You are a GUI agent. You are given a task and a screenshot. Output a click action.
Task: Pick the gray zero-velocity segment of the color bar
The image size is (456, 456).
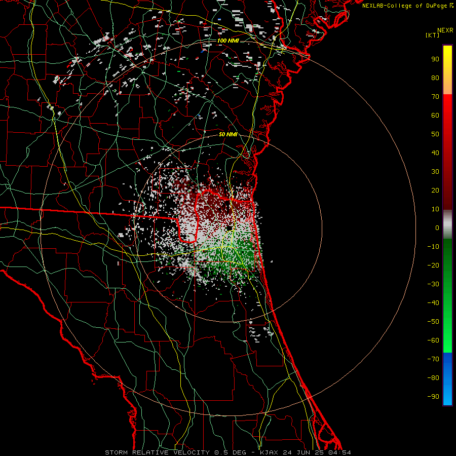(447, 224)
